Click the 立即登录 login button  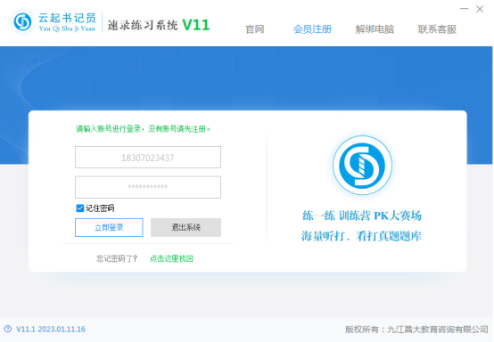coord(109,227)
